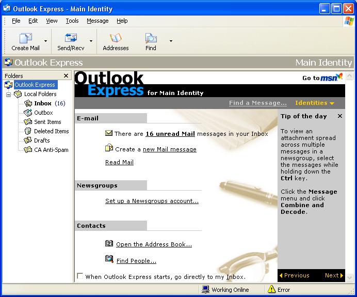
Task: Select Outlook Express root in folder tree
Action: click(x=35, y=85)
